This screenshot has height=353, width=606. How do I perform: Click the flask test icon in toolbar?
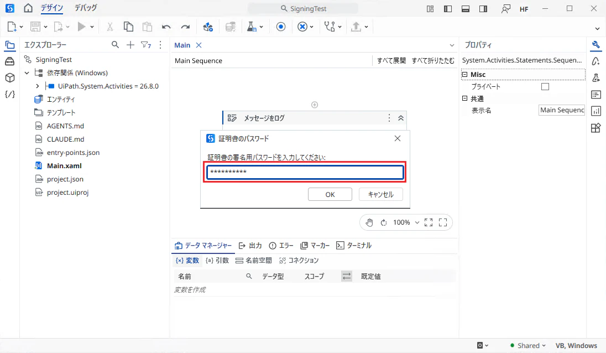(x=252, y=27)
